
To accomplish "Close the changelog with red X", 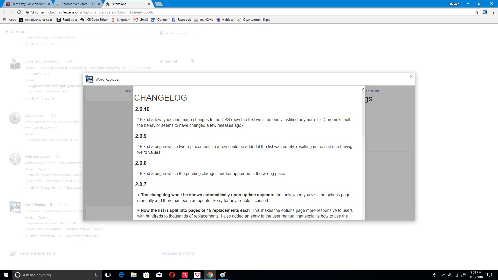I will (x=363, y=89).
